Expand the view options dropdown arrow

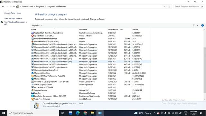coord(198,25)
